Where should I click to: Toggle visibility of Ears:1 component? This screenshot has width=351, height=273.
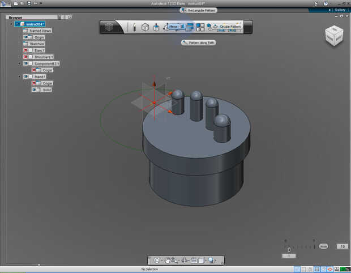click(26, 50)
